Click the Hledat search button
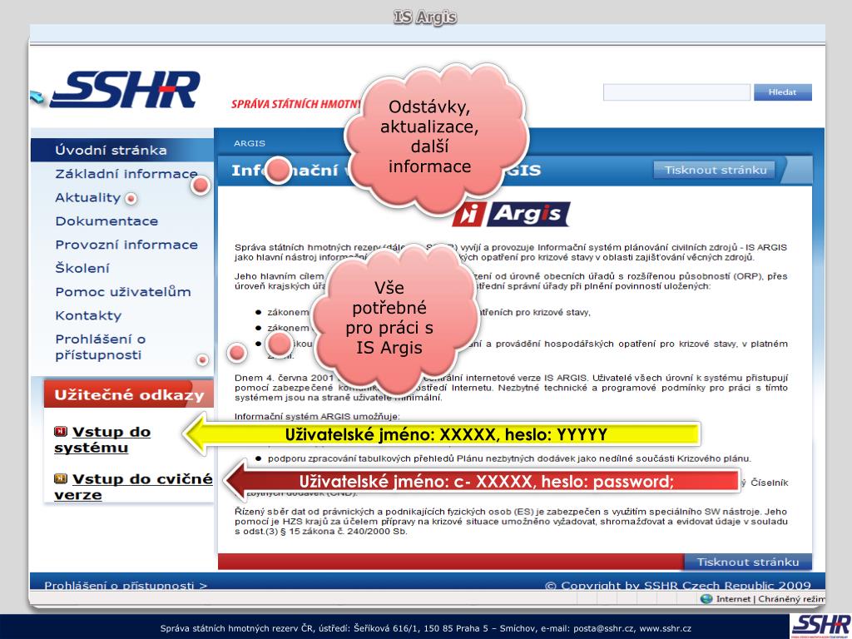852x639 pixels. pos(782,92)
